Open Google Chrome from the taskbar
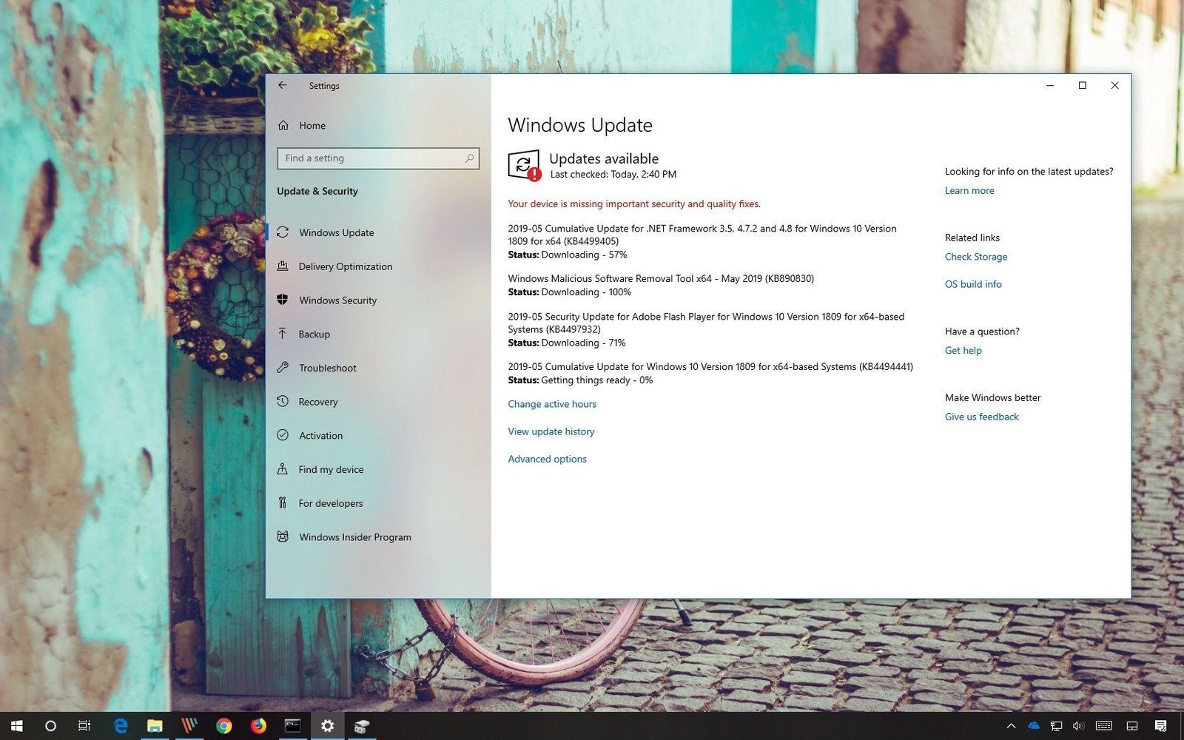This screenshot has height=740, width=1184. coord(223,726)
